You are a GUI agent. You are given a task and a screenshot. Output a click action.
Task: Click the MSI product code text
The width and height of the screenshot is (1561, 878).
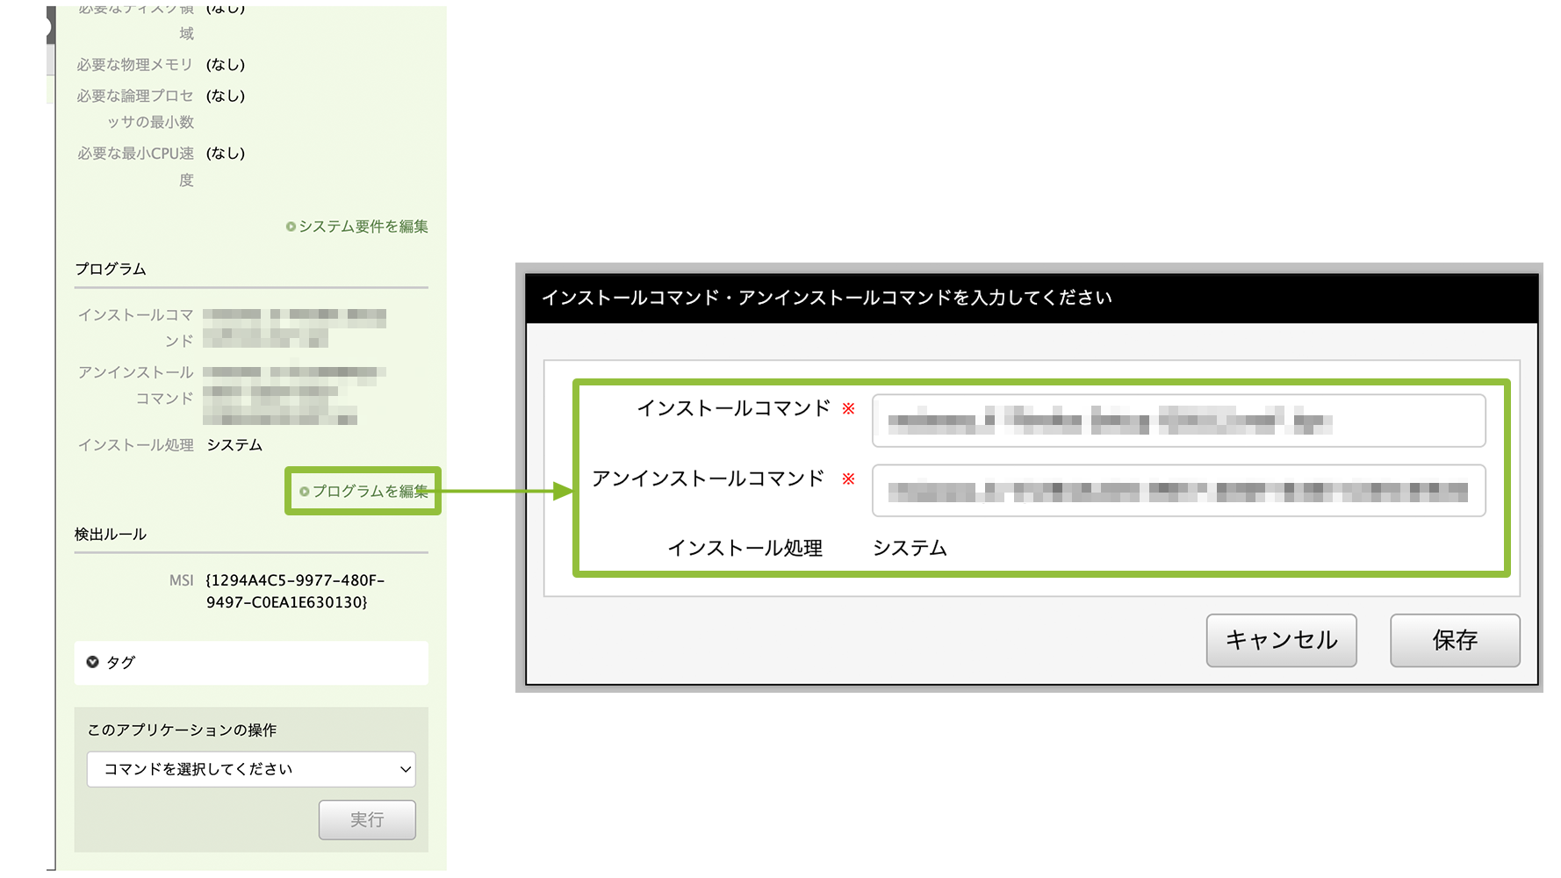click(x=294, y=591)
